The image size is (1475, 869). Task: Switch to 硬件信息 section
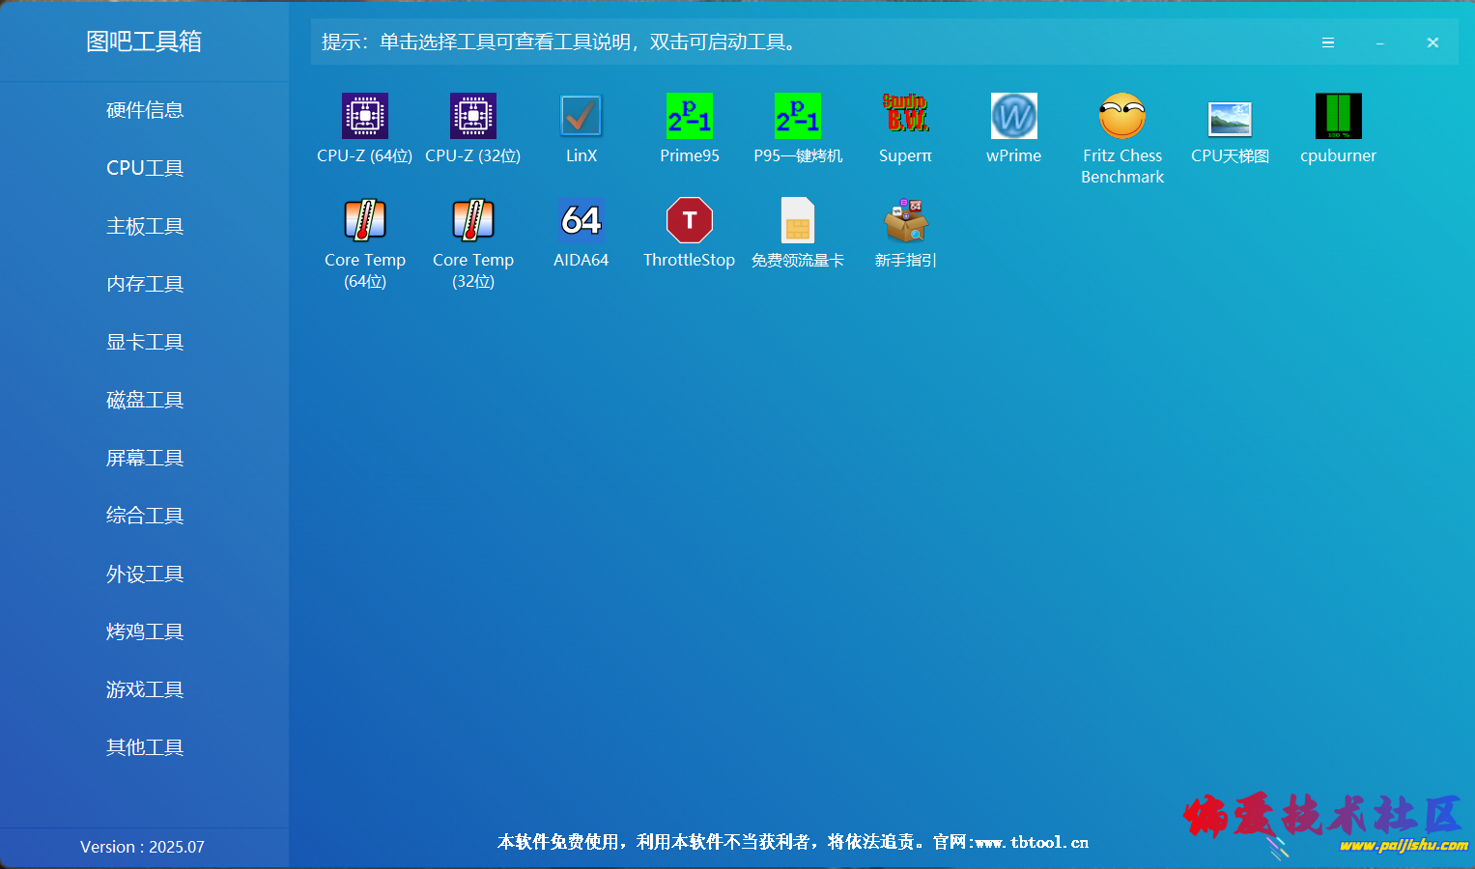145,109
